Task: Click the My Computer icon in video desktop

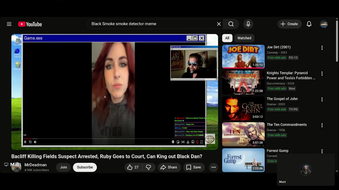Action: click(x=18, y=42)
